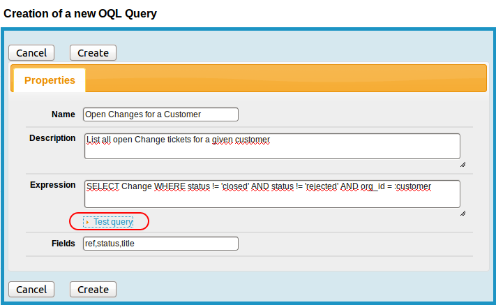Viewport: 496px width, 305px height.
Task: Expand the arrow beside Test query
Action: tap(87, 222)
